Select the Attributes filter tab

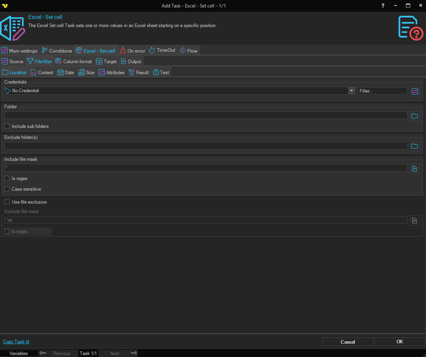tap(111, 73)
